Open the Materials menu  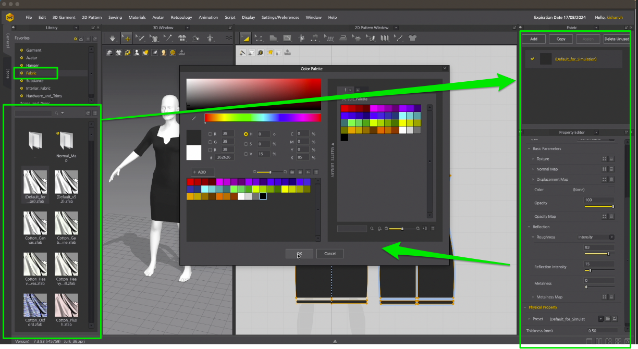137,17
